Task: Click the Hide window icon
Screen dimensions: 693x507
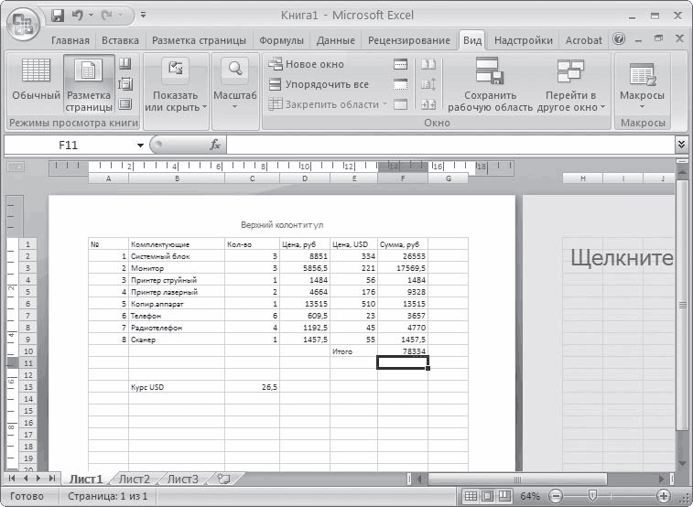Action: click(400, 84)
